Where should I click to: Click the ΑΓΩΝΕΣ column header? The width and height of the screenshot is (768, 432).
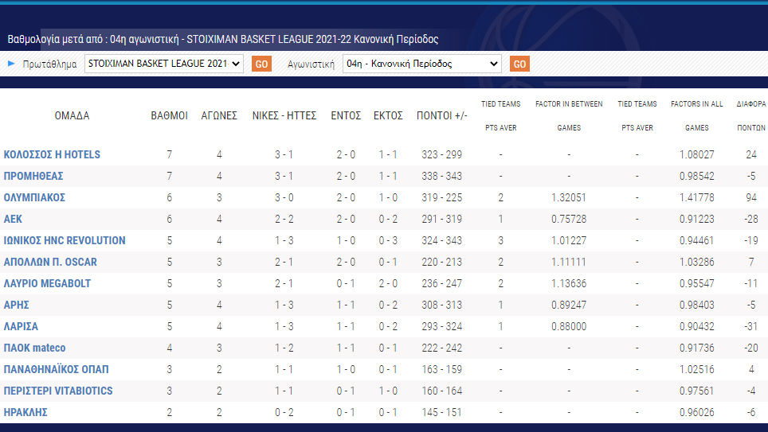[x=219, y=116]
